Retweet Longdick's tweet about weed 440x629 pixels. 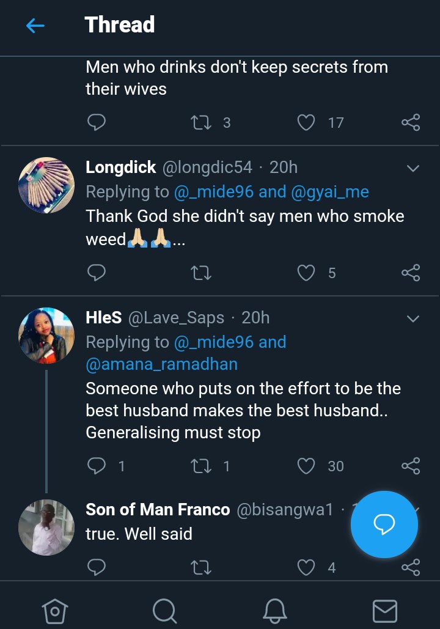click(x=201, y=273)
